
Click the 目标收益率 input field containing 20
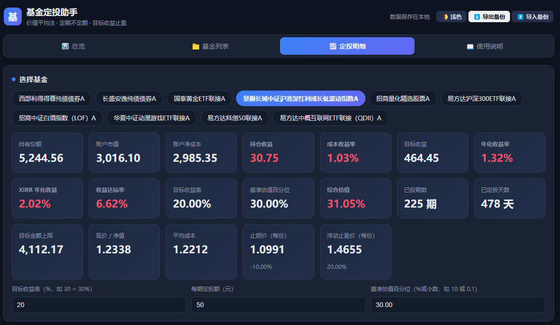click(99, 305)
